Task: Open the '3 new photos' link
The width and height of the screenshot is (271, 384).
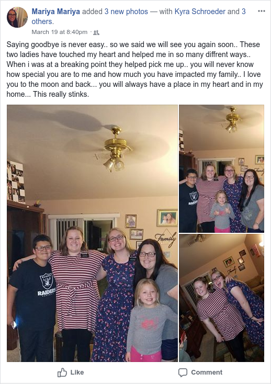Action: (126, 12)
